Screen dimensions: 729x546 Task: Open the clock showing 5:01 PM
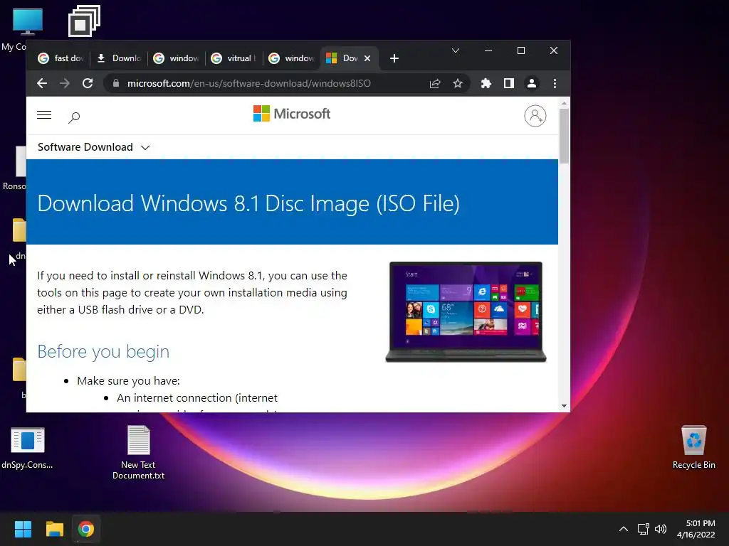(x=696, y=529)
